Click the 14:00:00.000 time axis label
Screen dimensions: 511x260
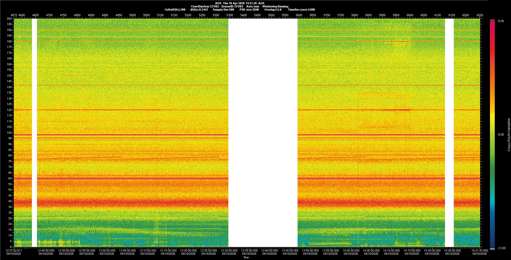(x=351, y=250)
